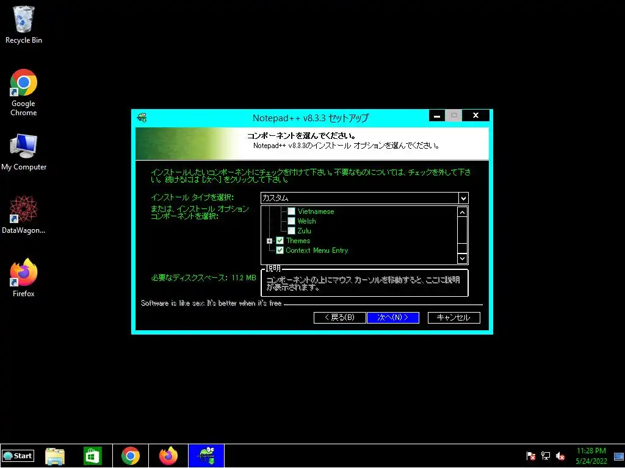Minimize the Notepad++ setup window
The height and width of the screenshot is (468, 625).
(x=437, y=115)
